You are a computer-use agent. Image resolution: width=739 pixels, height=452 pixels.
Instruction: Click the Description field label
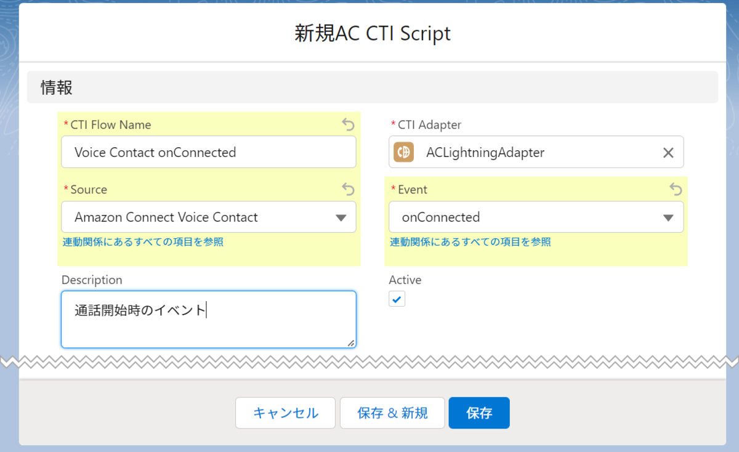pos(92,280)
